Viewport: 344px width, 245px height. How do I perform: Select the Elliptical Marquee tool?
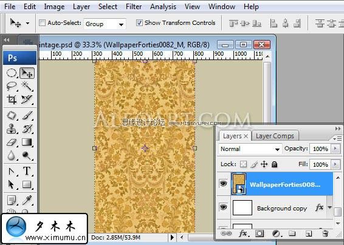(12, 73)
